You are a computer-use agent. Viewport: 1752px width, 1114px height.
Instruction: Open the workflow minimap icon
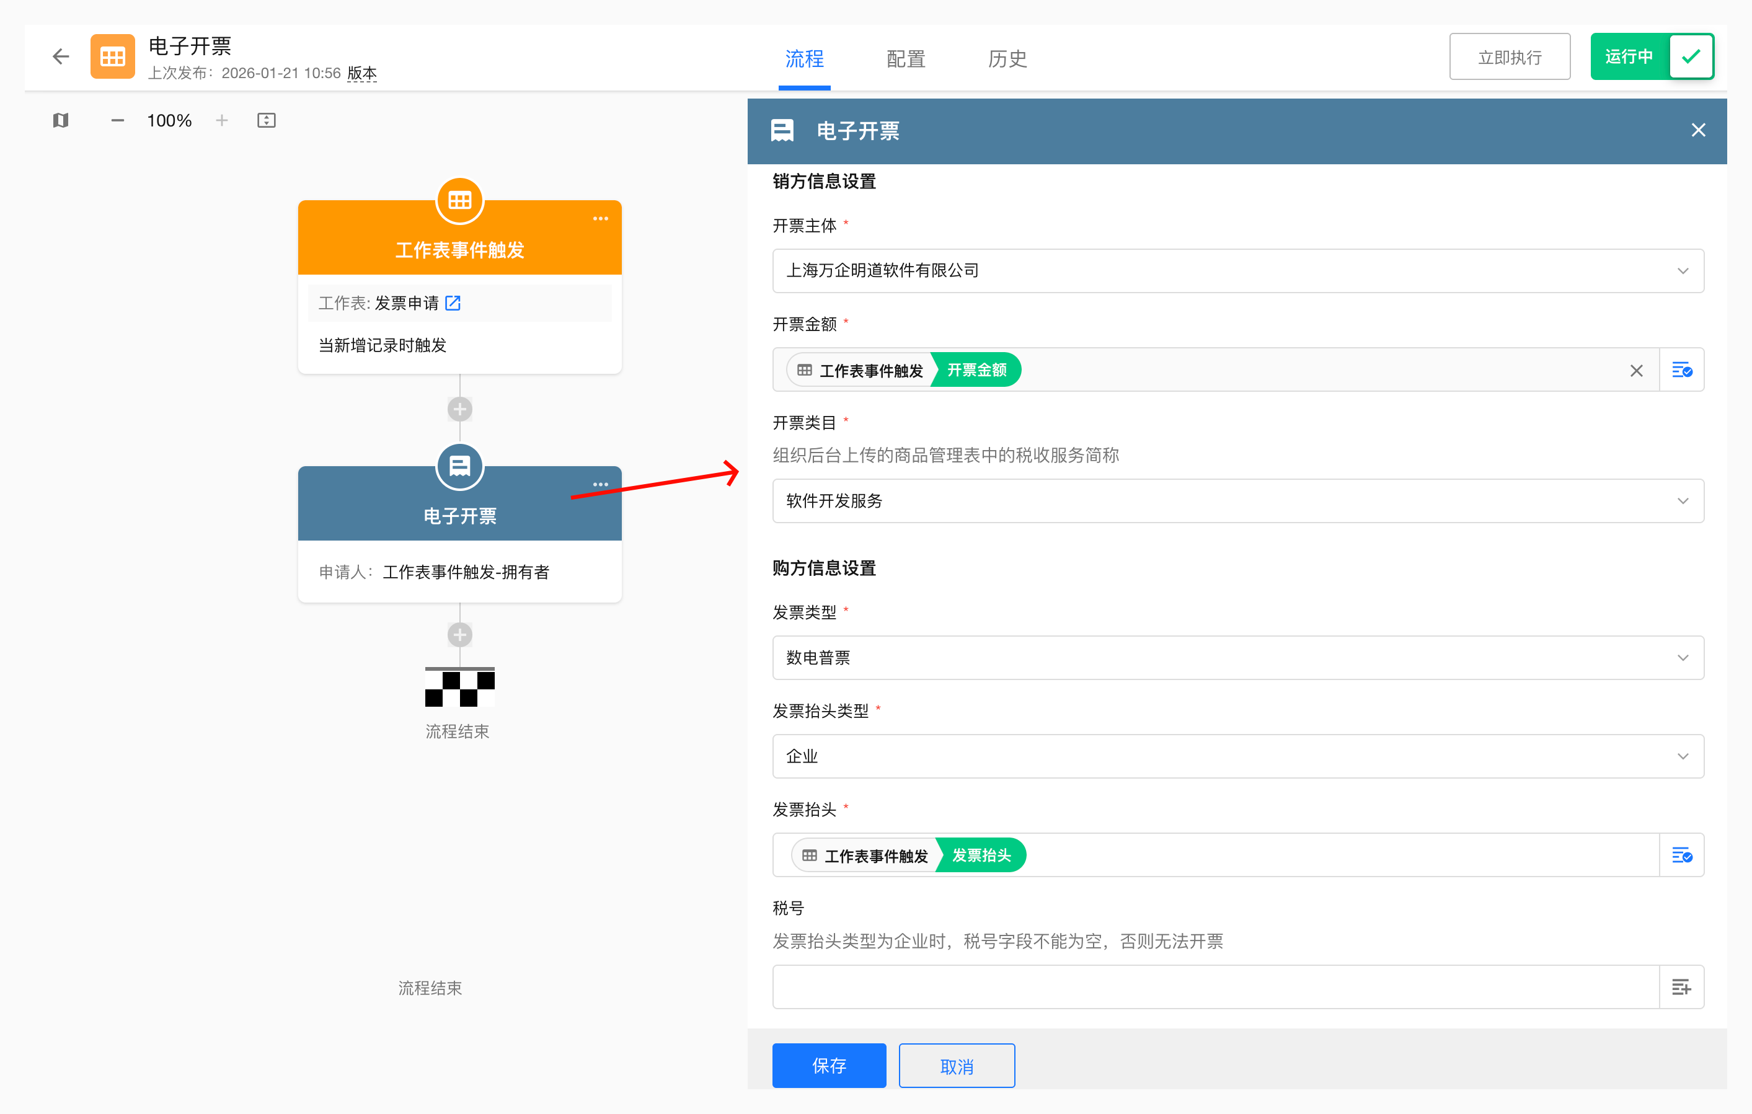point(61,121)
